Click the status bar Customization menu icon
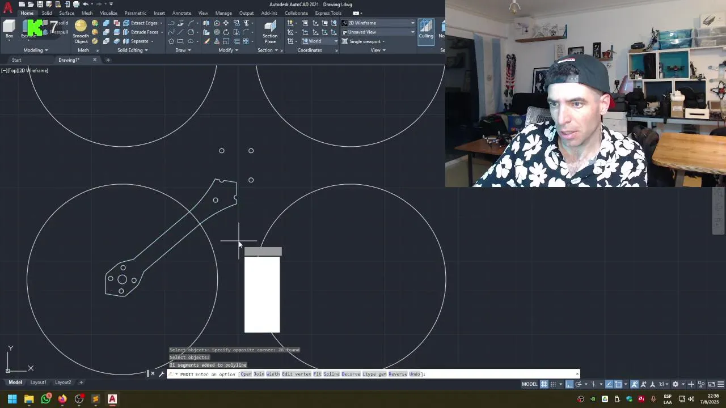The height and width of the screenshot is (408, 726). point(720,384)
